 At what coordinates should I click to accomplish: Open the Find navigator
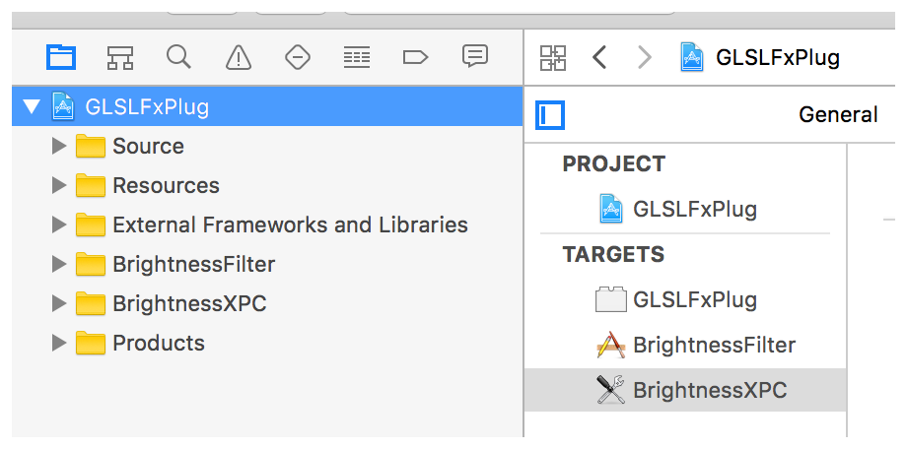pyautogui.click(x=178, y=57)
